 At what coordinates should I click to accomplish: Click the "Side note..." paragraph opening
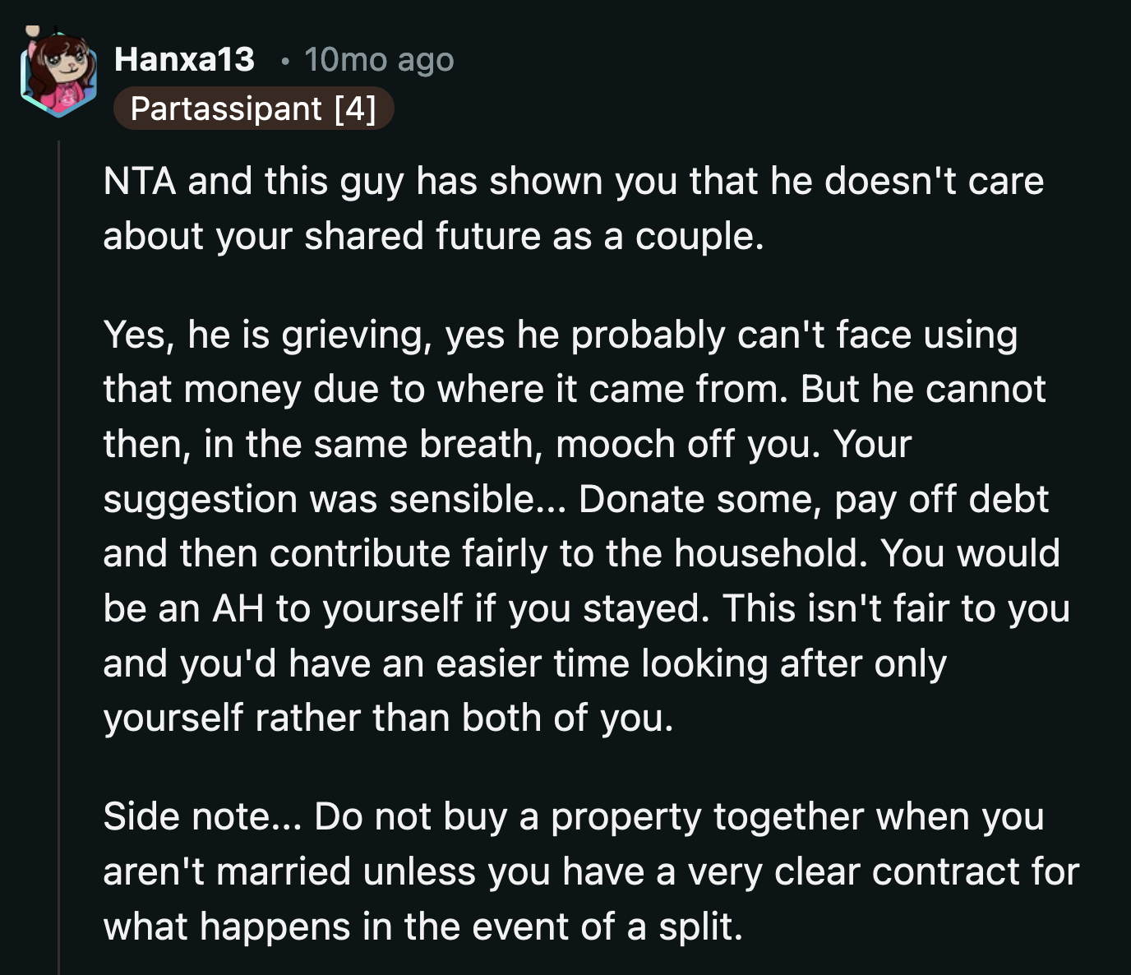202,816
